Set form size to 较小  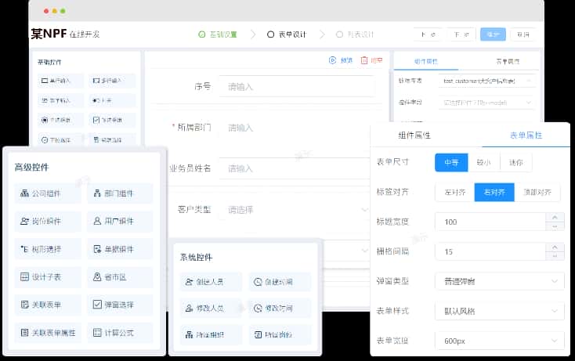click(483, 163)
